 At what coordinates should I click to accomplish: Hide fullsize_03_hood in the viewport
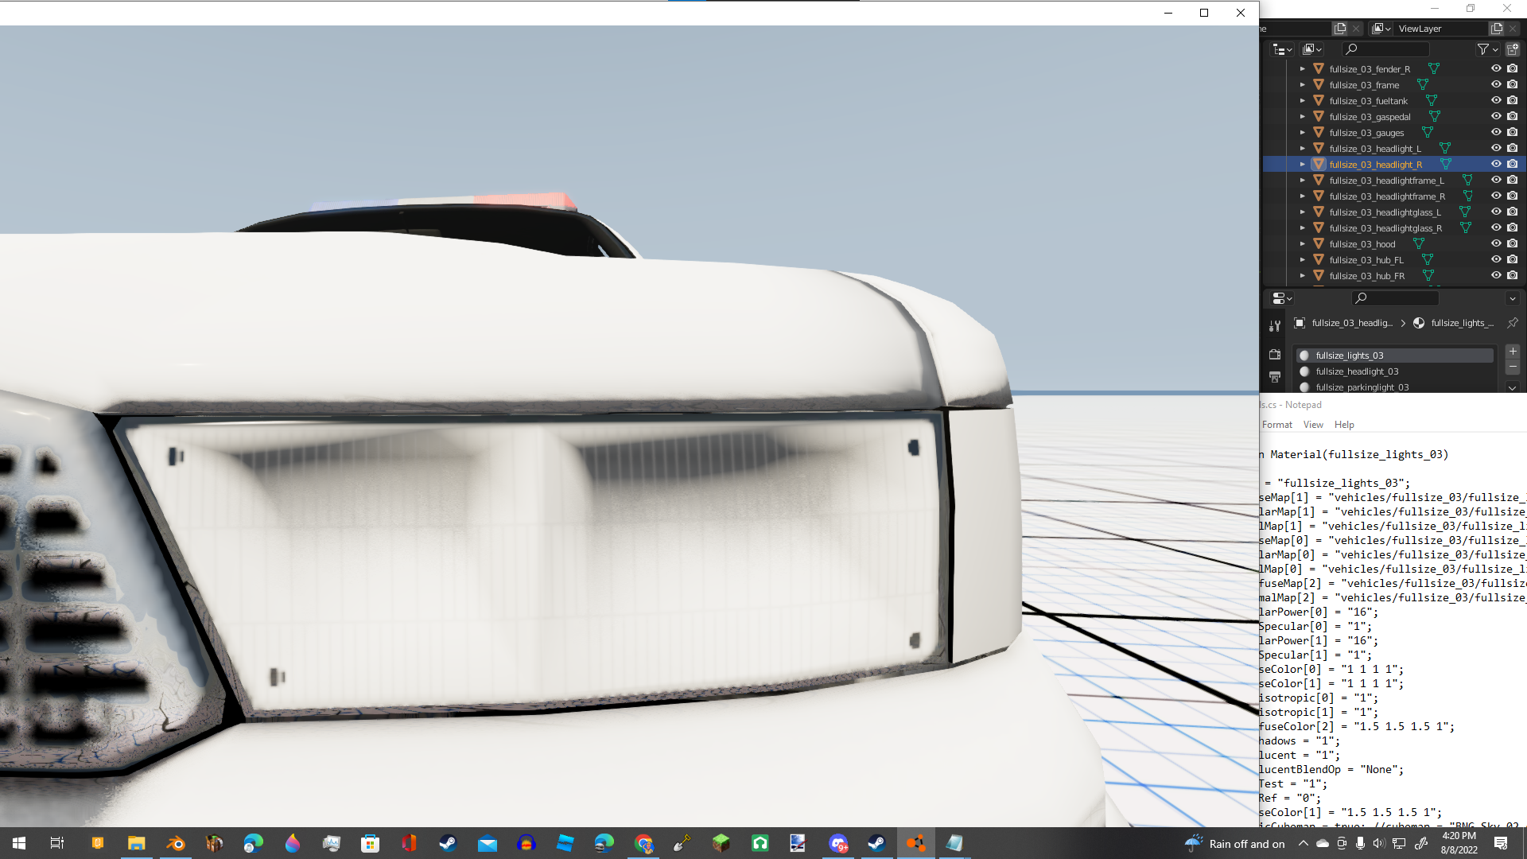click(1496, 243)
